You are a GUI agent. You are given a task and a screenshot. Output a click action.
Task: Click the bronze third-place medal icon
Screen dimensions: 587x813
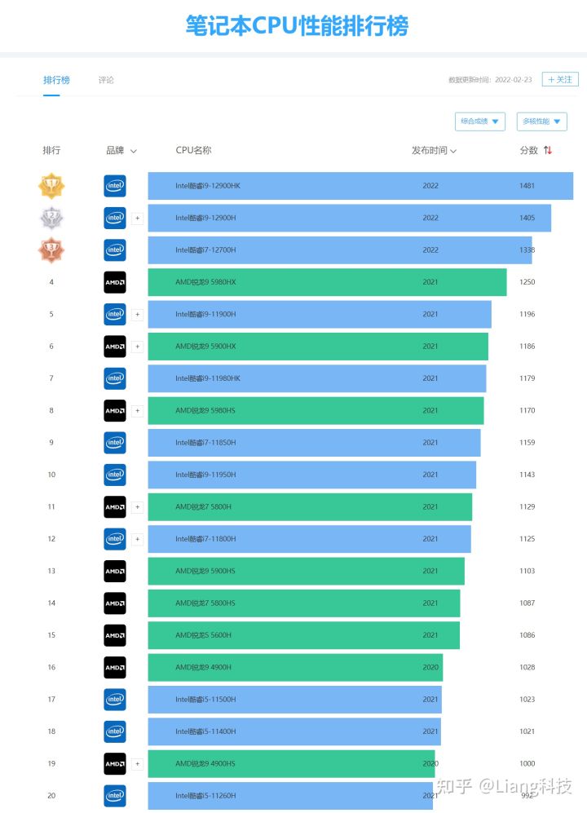pos(51,250)
